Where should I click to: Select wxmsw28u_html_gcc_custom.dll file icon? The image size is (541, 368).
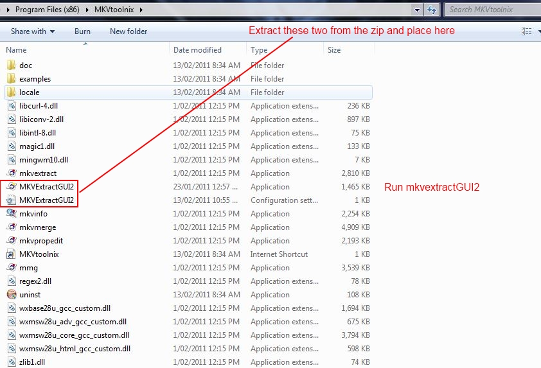[12, 348]
